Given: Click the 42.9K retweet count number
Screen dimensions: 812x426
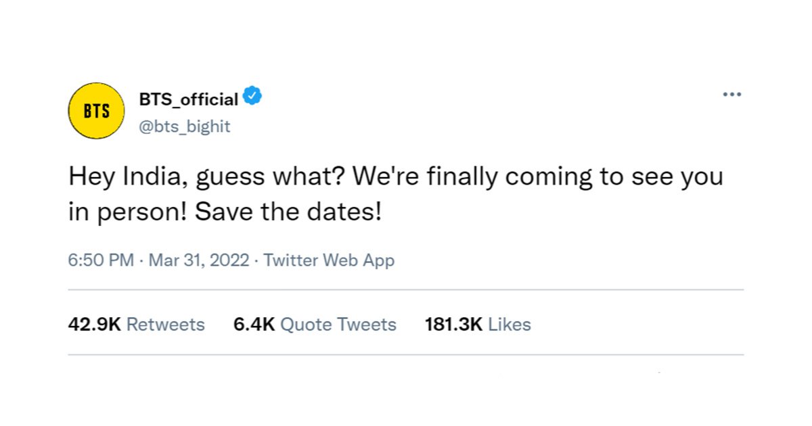Looking at the screenshot, I should pyautogui.click(x=95, y=325).
